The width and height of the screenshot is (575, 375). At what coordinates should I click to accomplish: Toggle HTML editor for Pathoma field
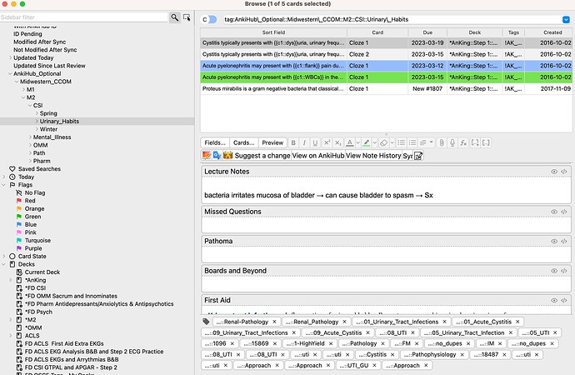click(x=564, y=241)
